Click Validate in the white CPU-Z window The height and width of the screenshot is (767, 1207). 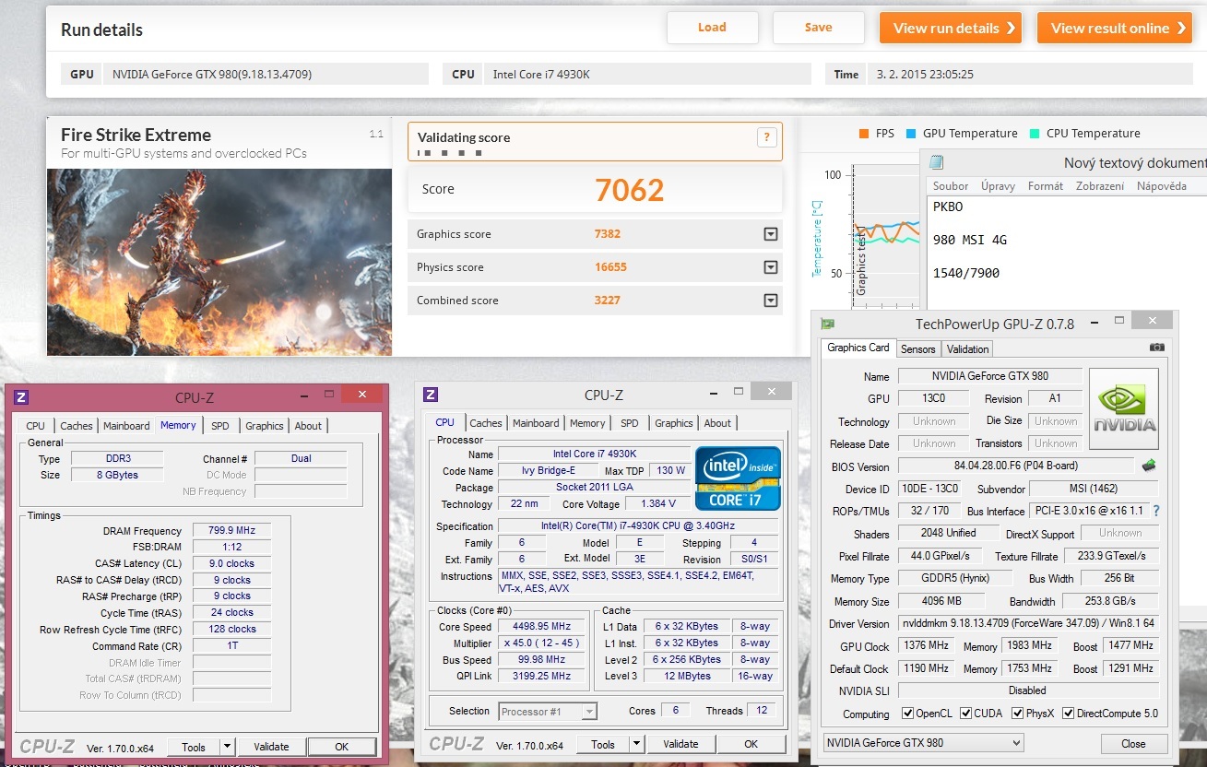pyautogui.click(x=680, y=744)
